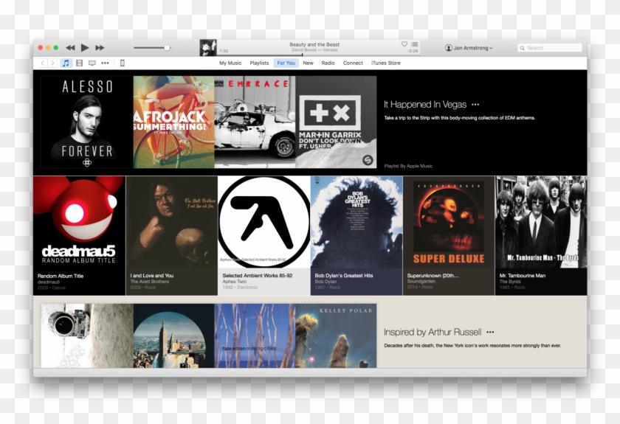Click The Avett Brothers artist name
Viewport: 620px width, 424px height.
(x=149, y=282)
